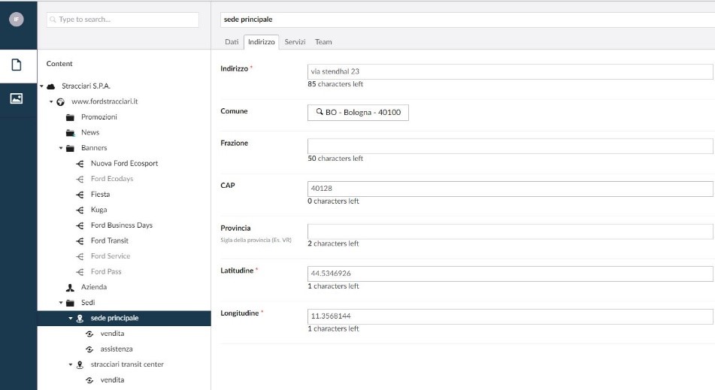Collapse the www.fordstracciari.it node
This screenshot has width=715, height=390.
51,101
